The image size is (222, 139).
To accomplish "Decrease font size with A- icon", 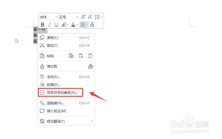I will (x=90, y=17).
